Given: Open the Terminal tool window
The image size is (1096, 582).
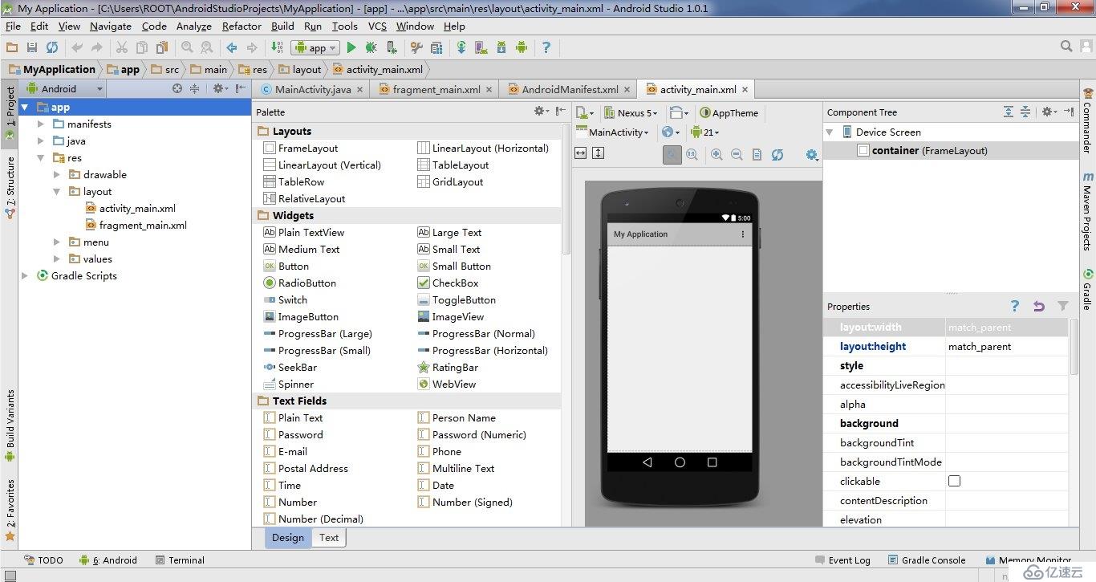Looking at the screenshot, I should pyautogui.click(x=180, y=560).
